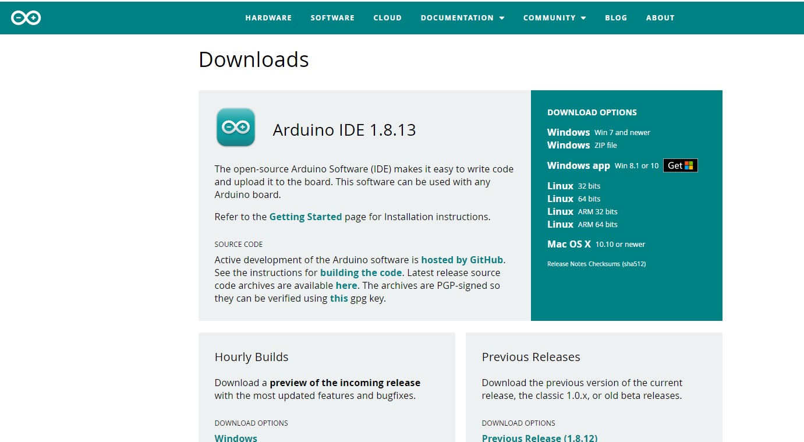Image resolution: width=804 pixels, height=442 pixels.
Task: Open the Hardware menu item
Action: [x=268, y=18]
